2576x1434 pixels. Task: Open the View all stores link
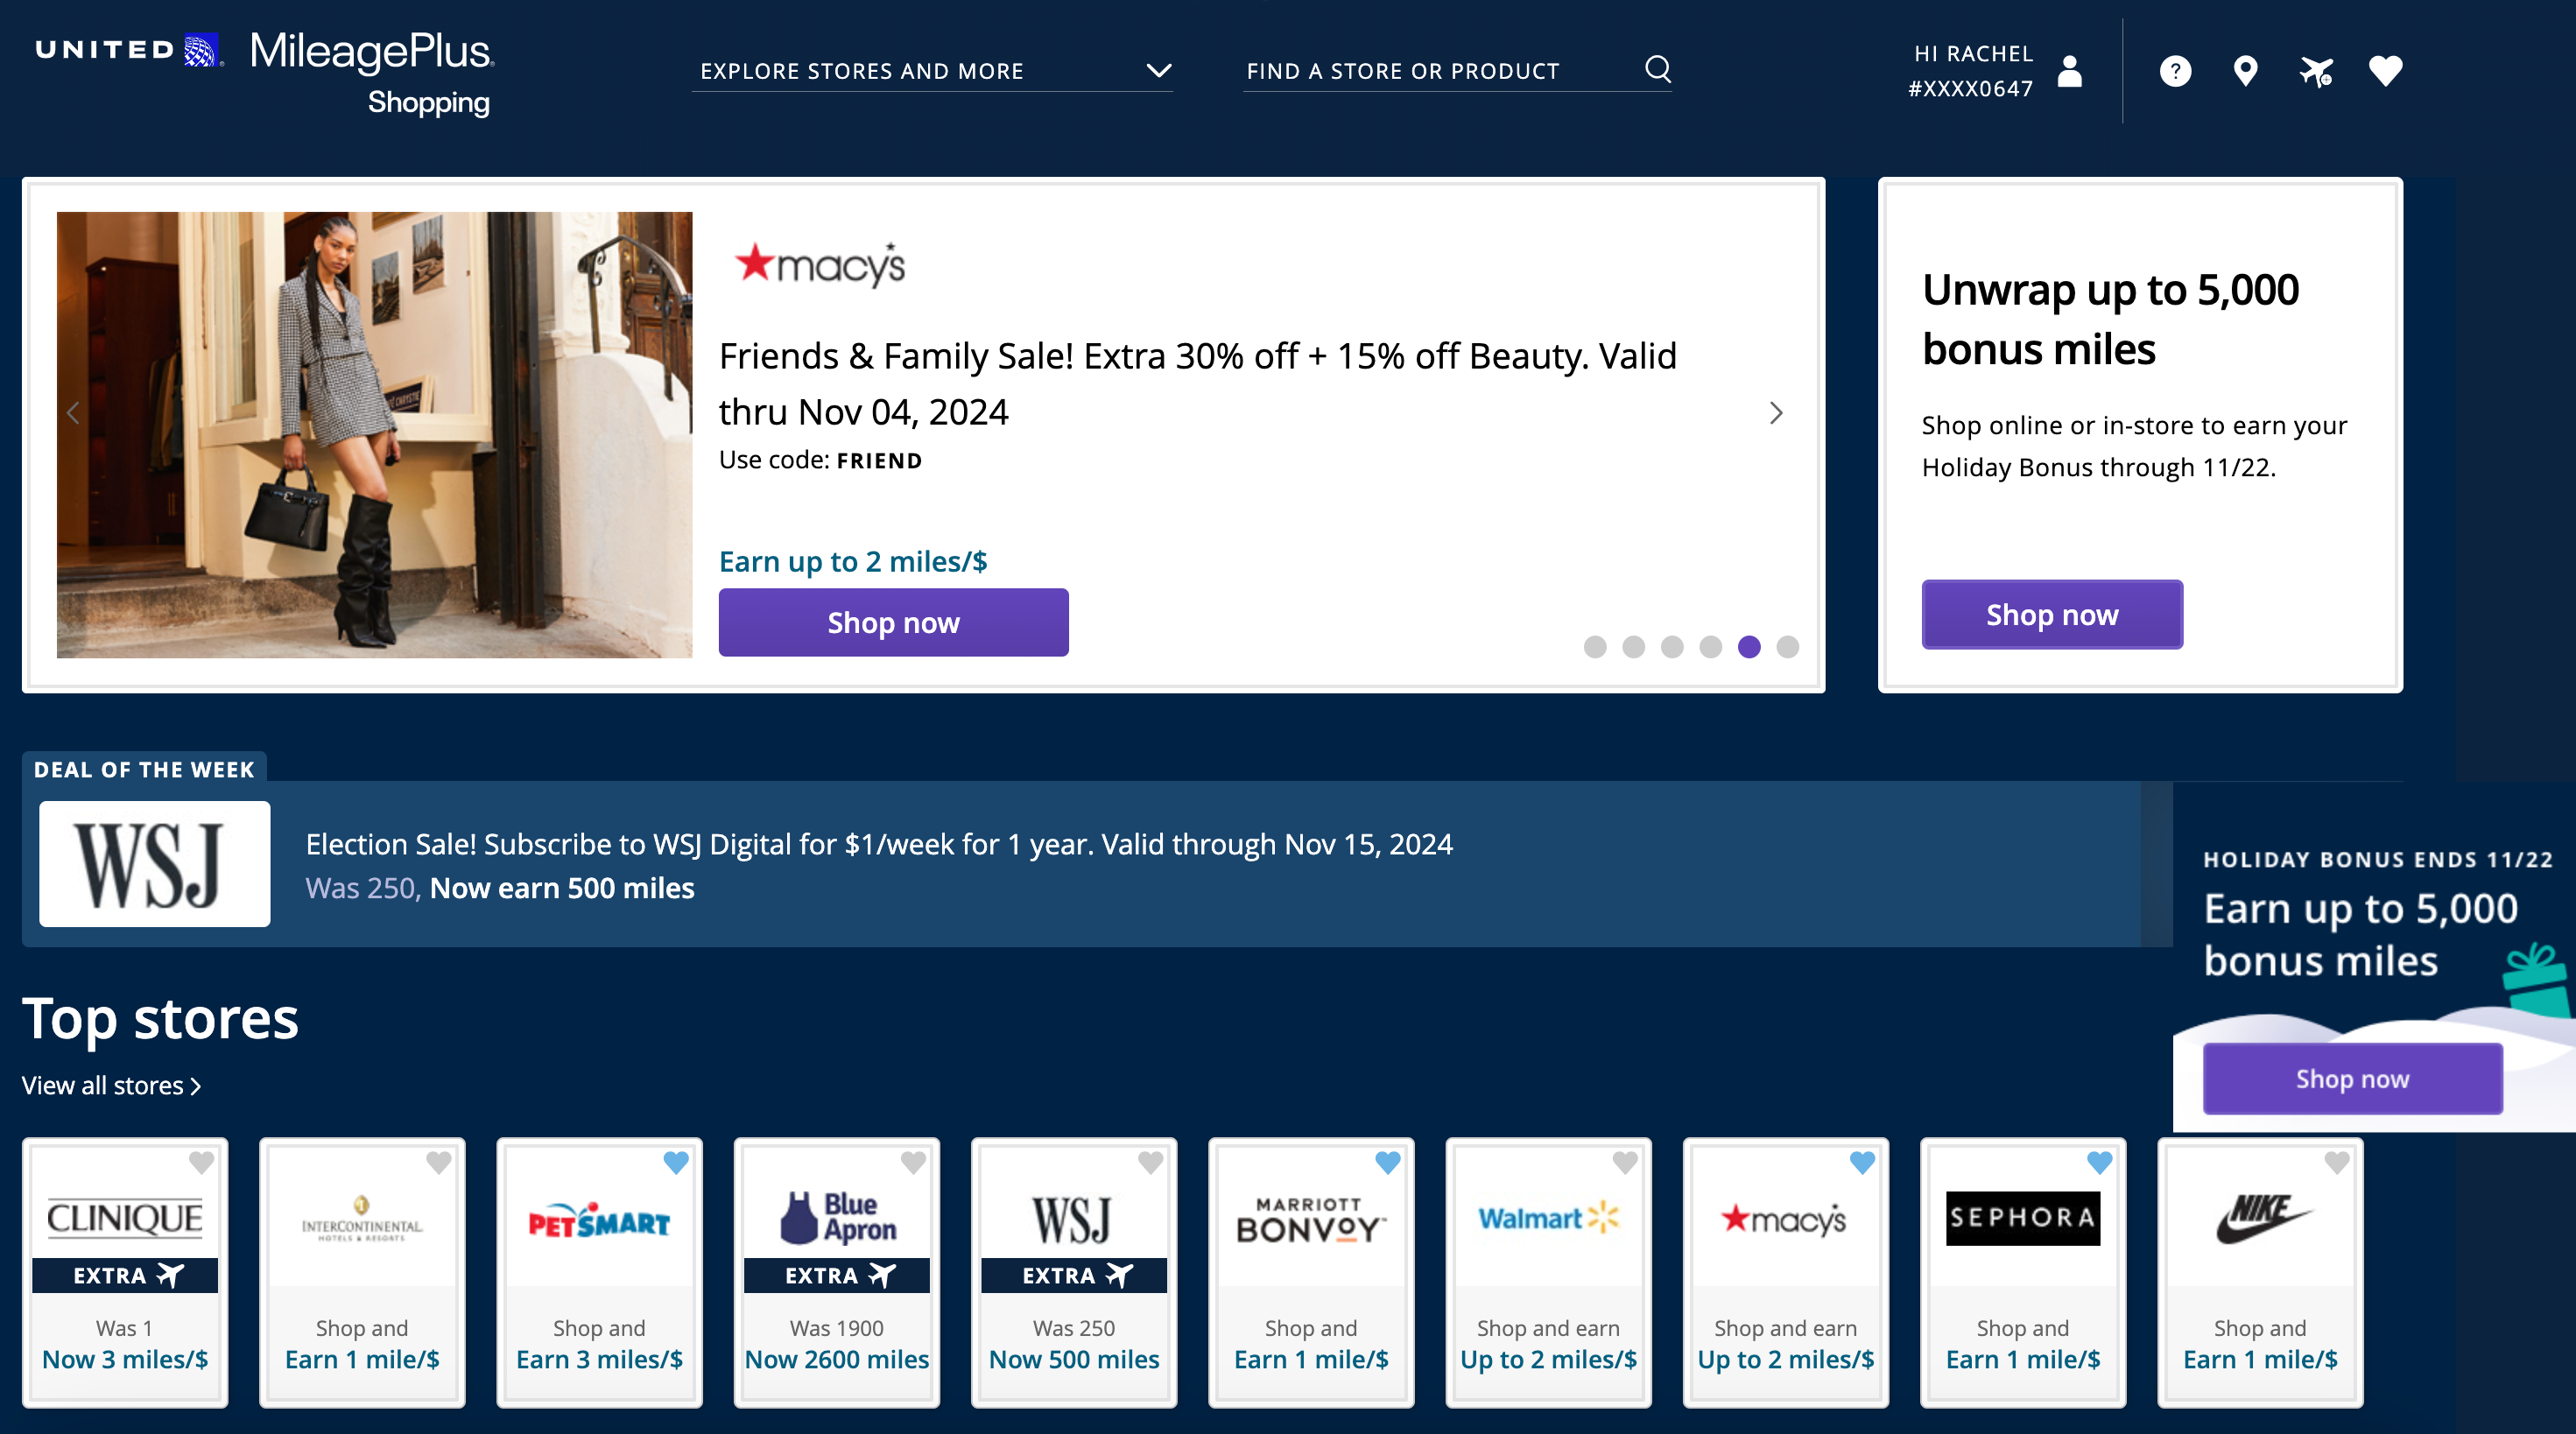pos(111,1085)
